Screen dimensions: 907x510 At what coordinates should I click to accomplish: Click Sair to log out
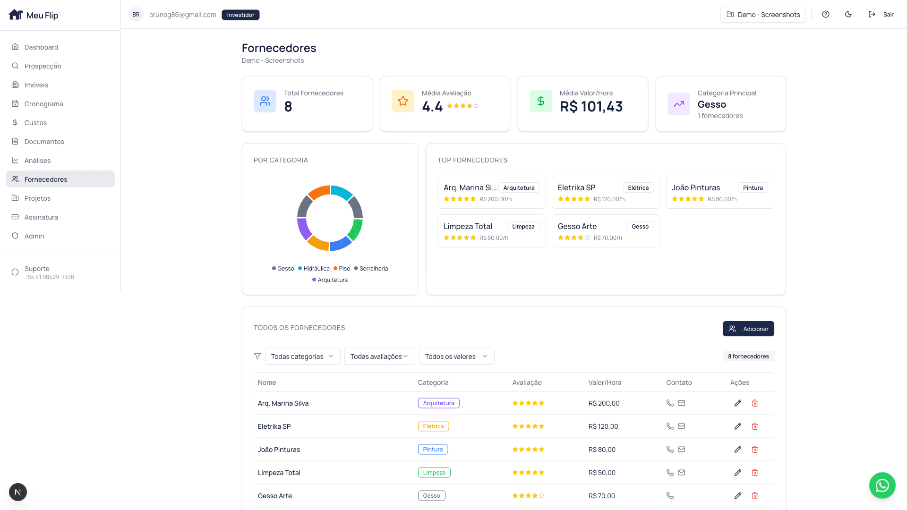pyautogui.click(x=881, y=15)
